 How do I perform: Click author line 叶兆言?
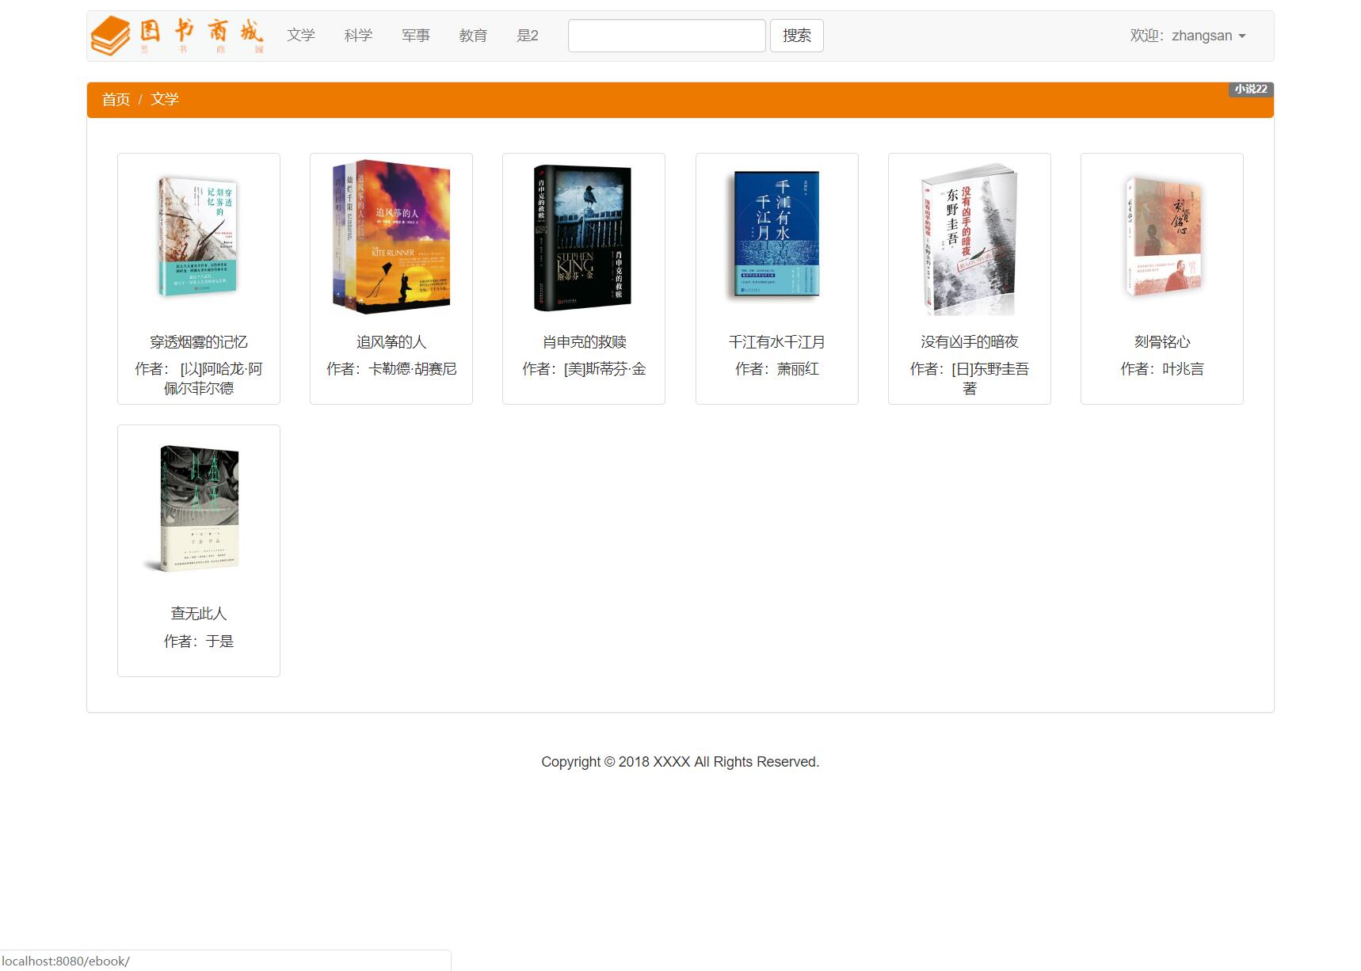click(x=1162, y=369)
